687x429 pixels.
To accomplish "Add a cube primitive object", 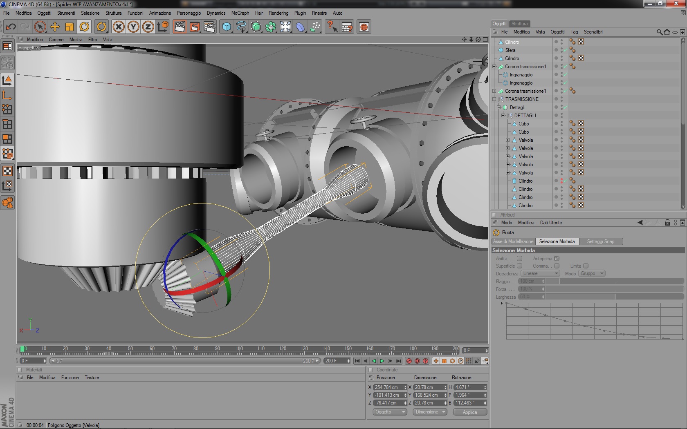I will (x=227, y=27).
